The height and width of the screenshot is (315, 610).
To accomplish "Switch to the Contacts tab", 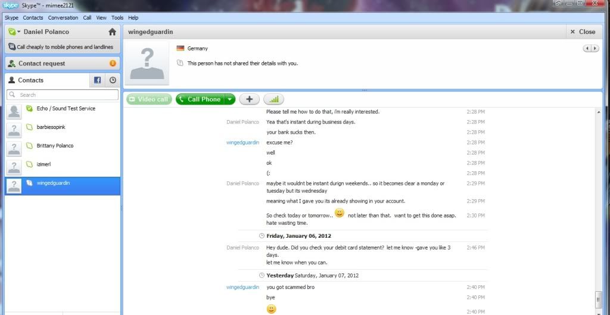I will point(46,80).
